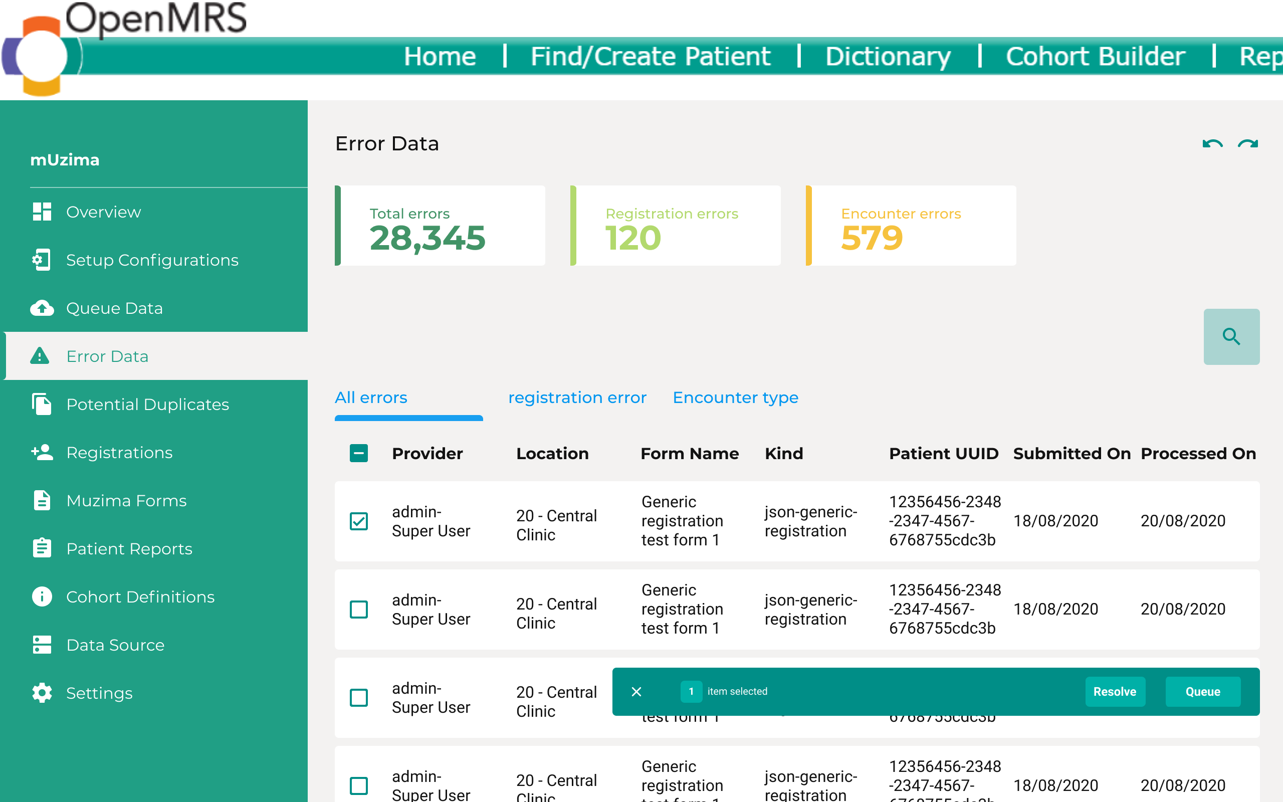The height and width of the screenshot is (802, 1283).
Task: Click the Queue Data cloud icon
Action: pyautogui.click(x=42, y=308)
